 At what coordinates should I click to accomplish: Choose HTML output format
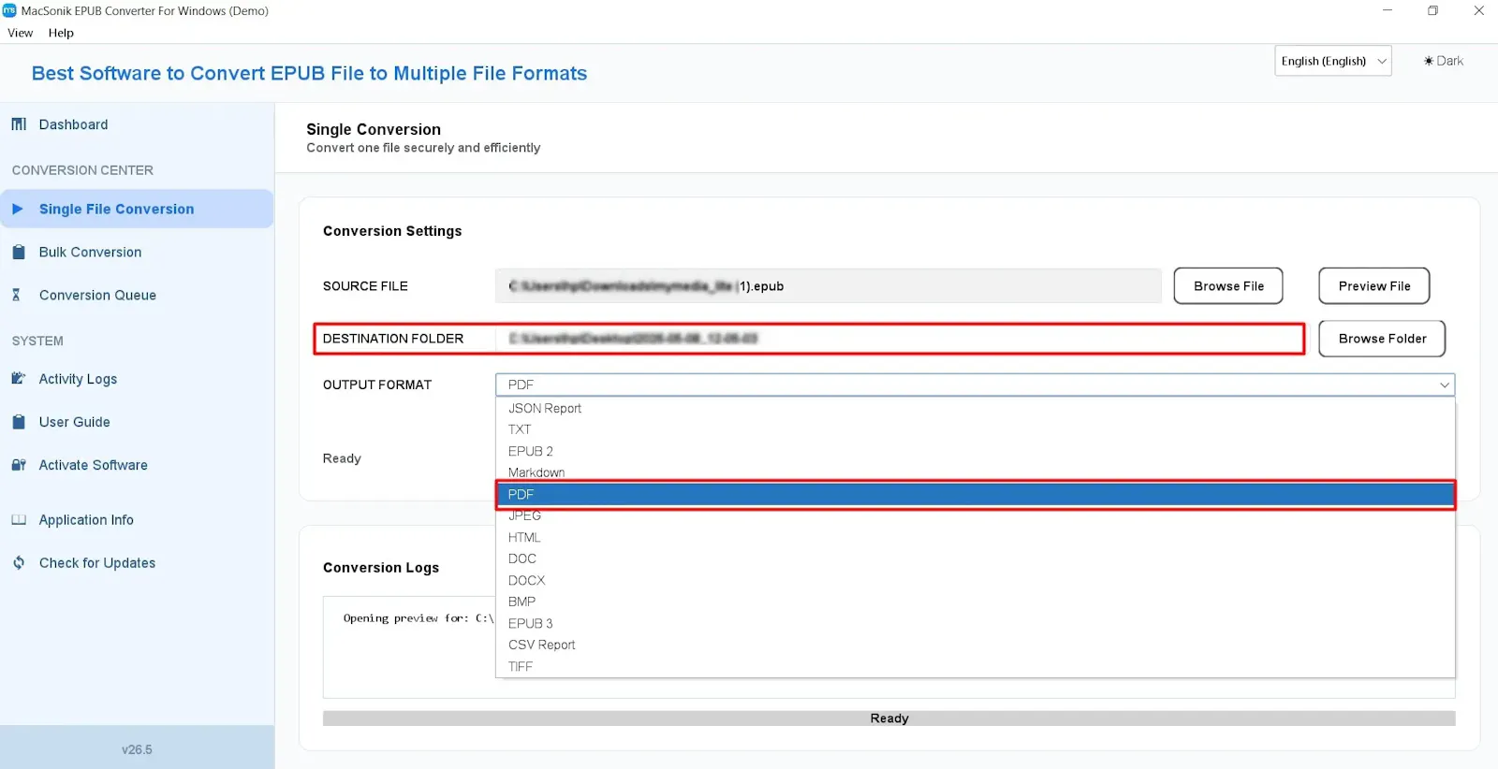(975, 537)
